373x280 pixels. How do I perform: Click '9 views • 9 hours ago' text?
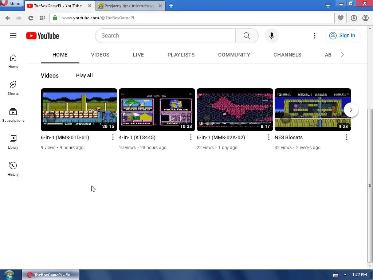(62, 148)
